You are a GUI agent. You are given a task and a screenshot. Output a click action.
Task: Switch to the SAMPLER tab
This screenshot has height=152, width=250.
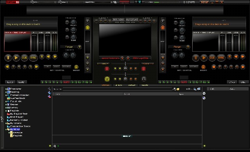[x=132, y=85]
